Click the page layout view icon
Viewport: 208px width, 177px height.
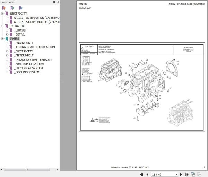click(193, 174)
